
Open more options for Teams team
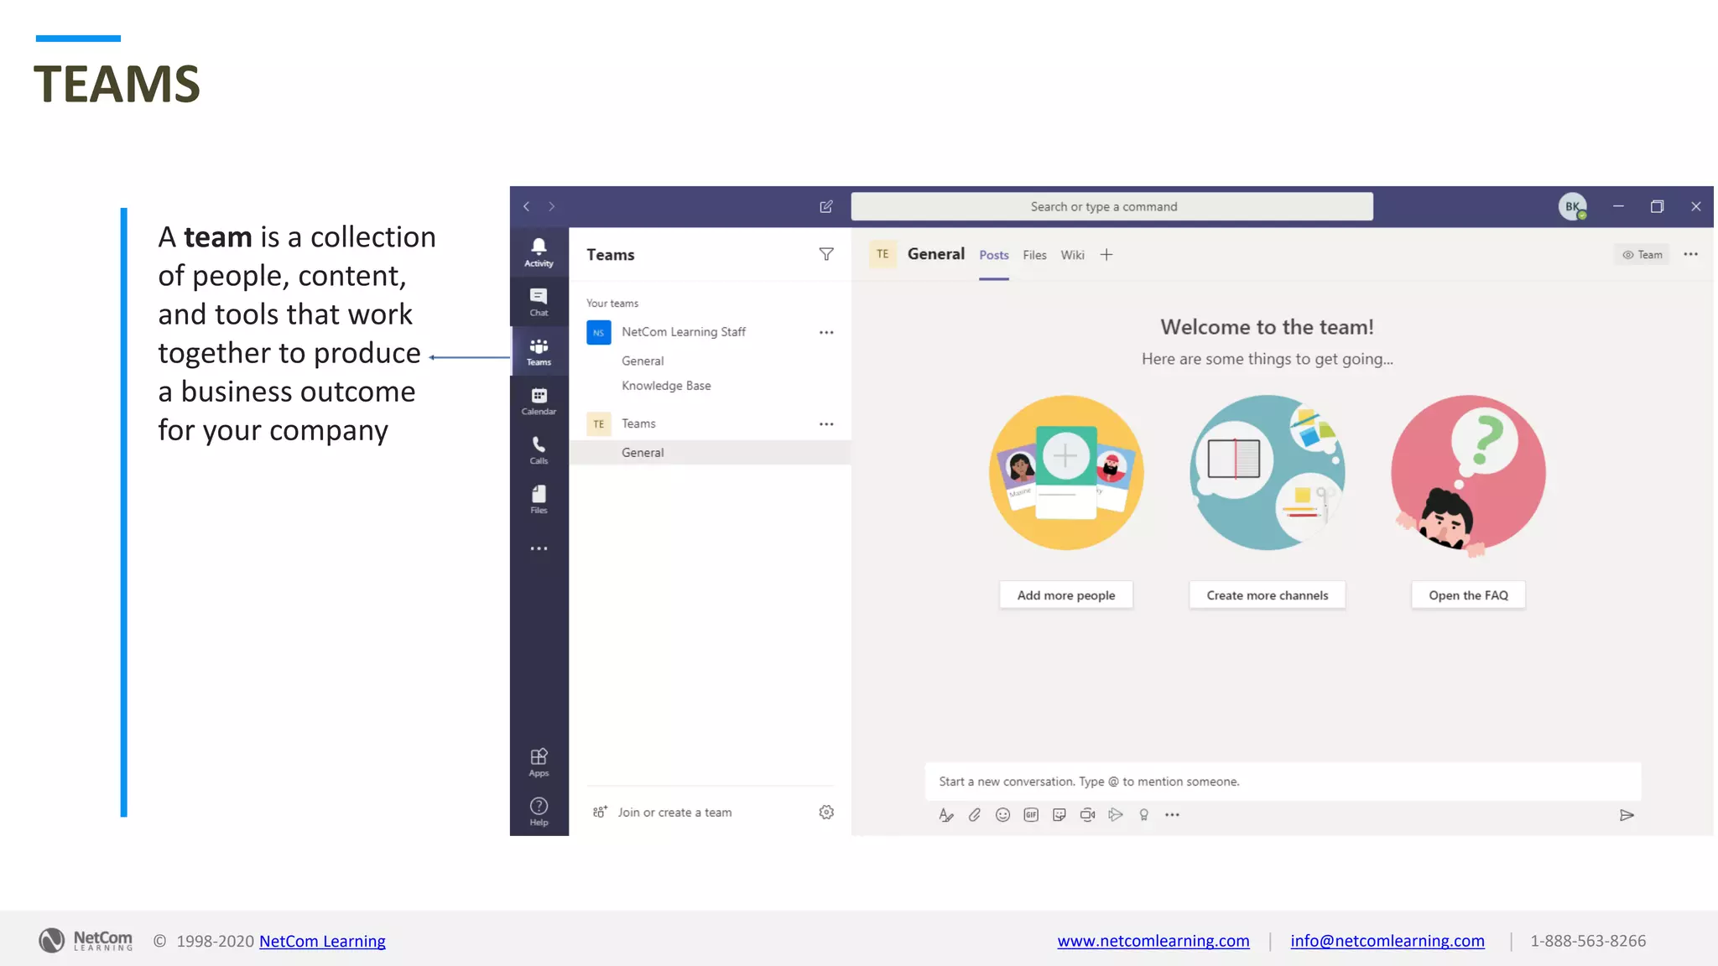point(826,424)
